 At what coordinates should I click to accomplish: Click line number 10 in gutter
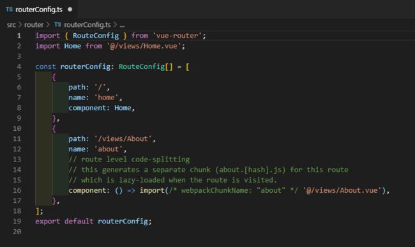tap(17, 128)
